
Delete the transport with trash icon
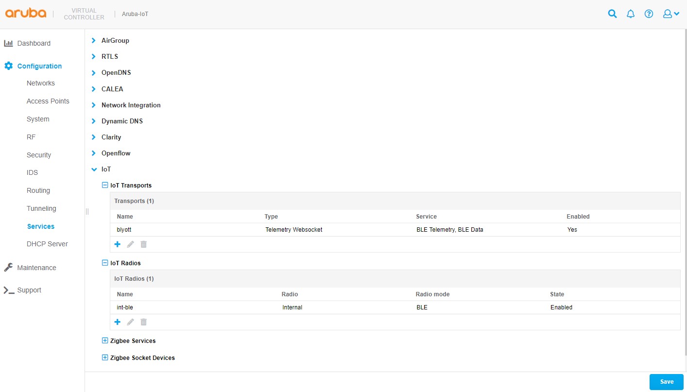[143, 244]
